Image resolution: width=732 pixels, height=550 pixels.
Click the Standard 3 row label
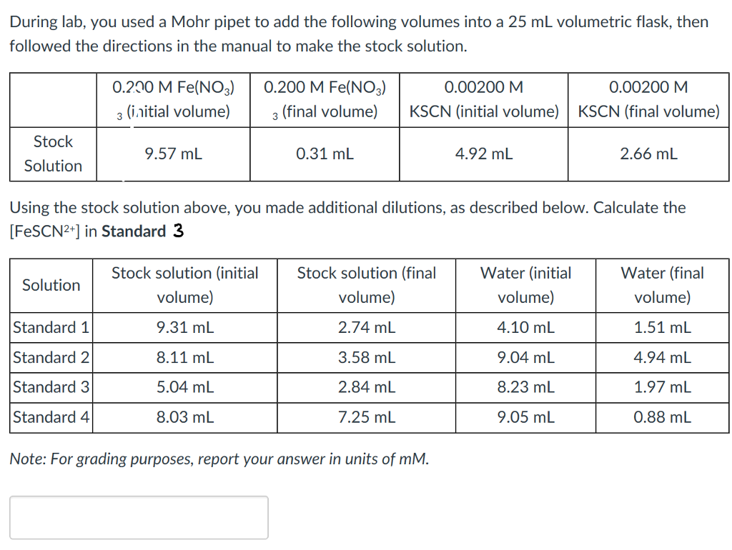51,388
